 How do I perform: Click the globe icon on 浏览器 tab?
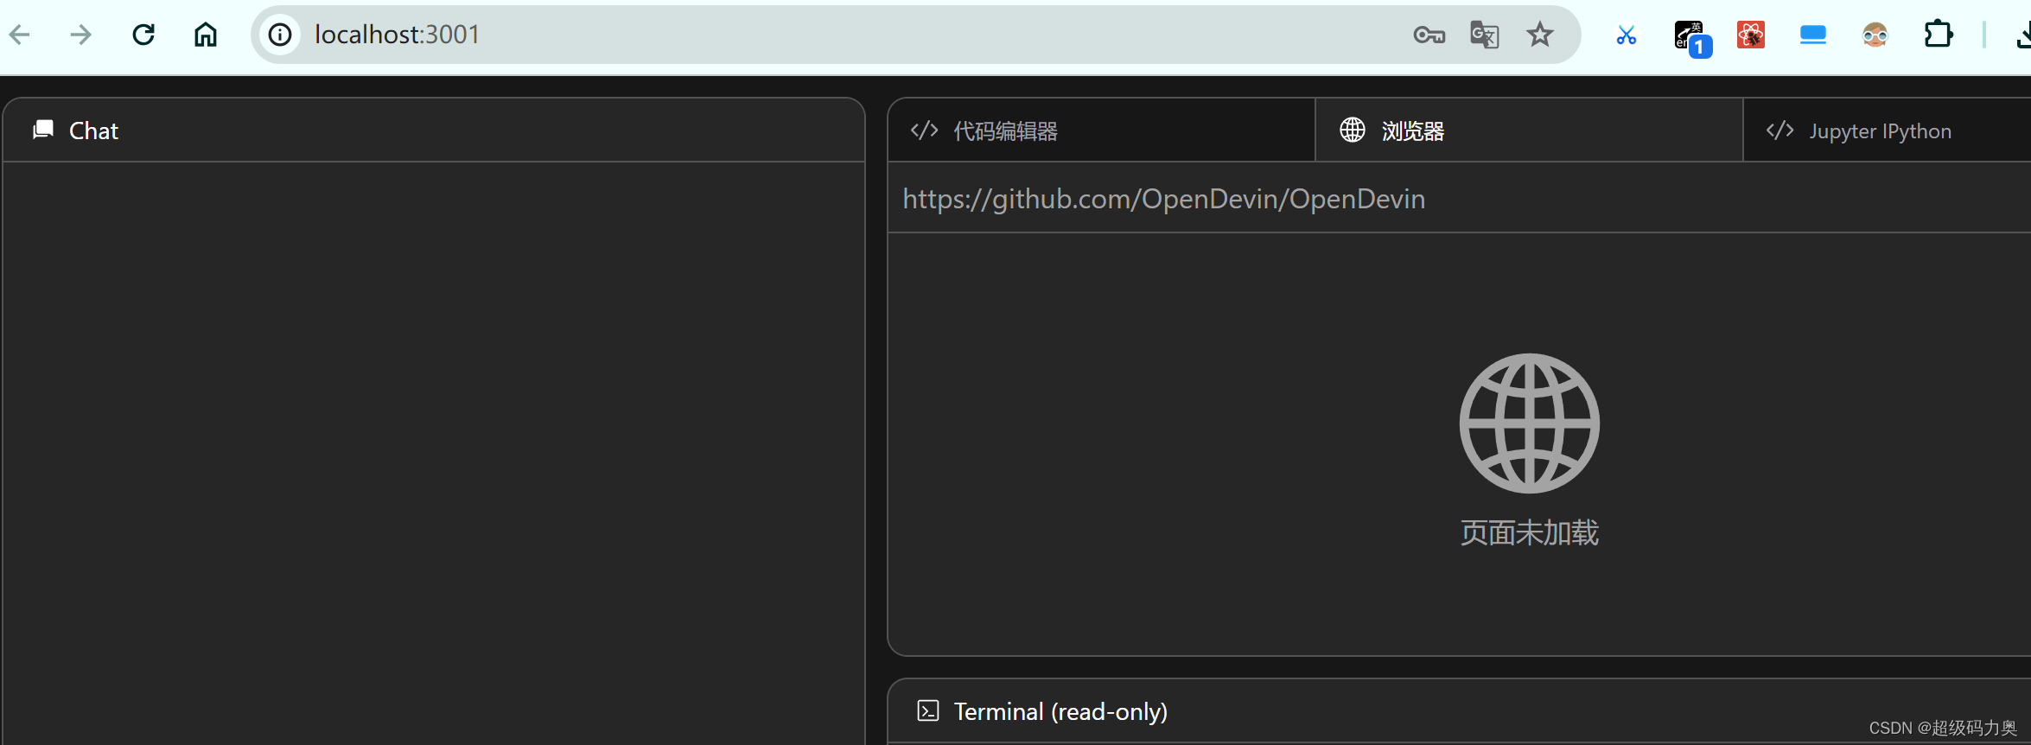click(x=1353, y=130)
